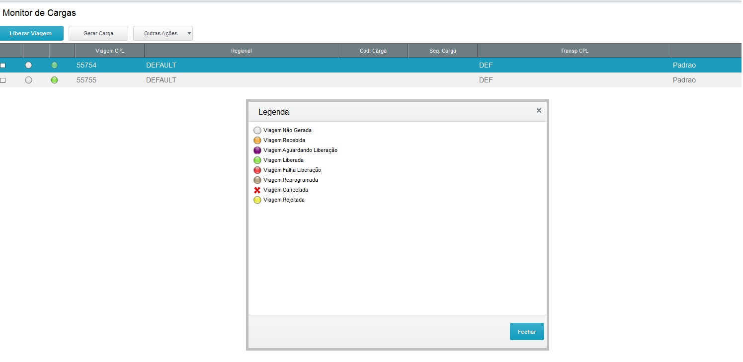Click the red Viagem Falha Liberação icon
This screenshot has width=743, height=362.
coord(257,170)
